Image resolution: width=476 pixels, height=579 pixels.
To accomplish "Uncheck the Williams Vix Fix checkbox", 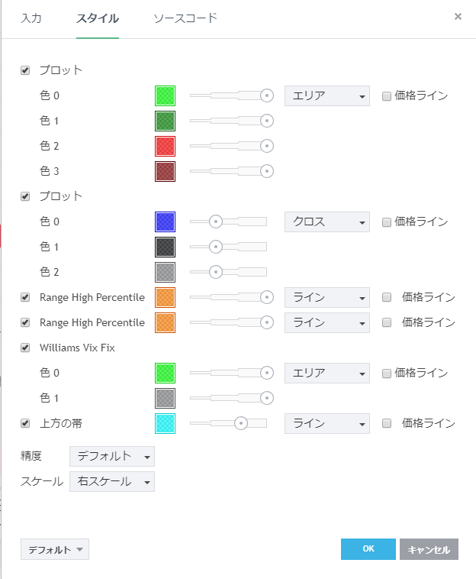I will pyautogui.click(x=25, y=348).
